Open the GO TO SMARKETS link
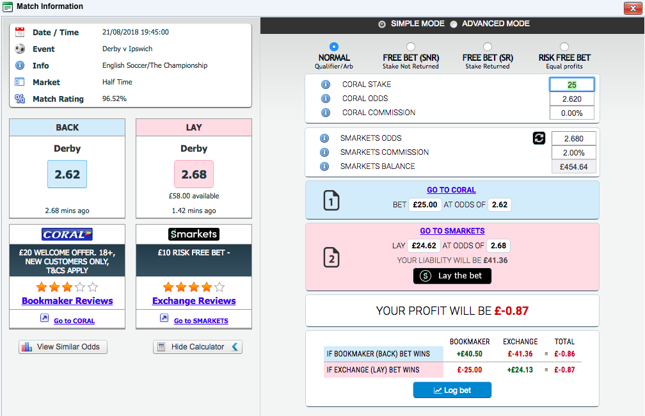The image size is (645, 416). [452, 231]
